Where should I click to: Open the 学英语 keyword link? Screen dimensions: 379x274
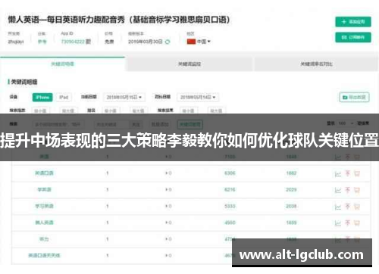(x=44, y=189)
